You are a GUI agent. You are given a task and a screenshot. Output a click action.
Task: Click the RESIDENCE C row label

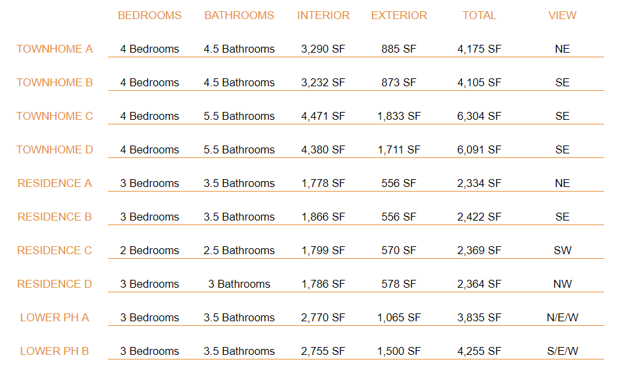pyautogui.click(x=55, y=250)
